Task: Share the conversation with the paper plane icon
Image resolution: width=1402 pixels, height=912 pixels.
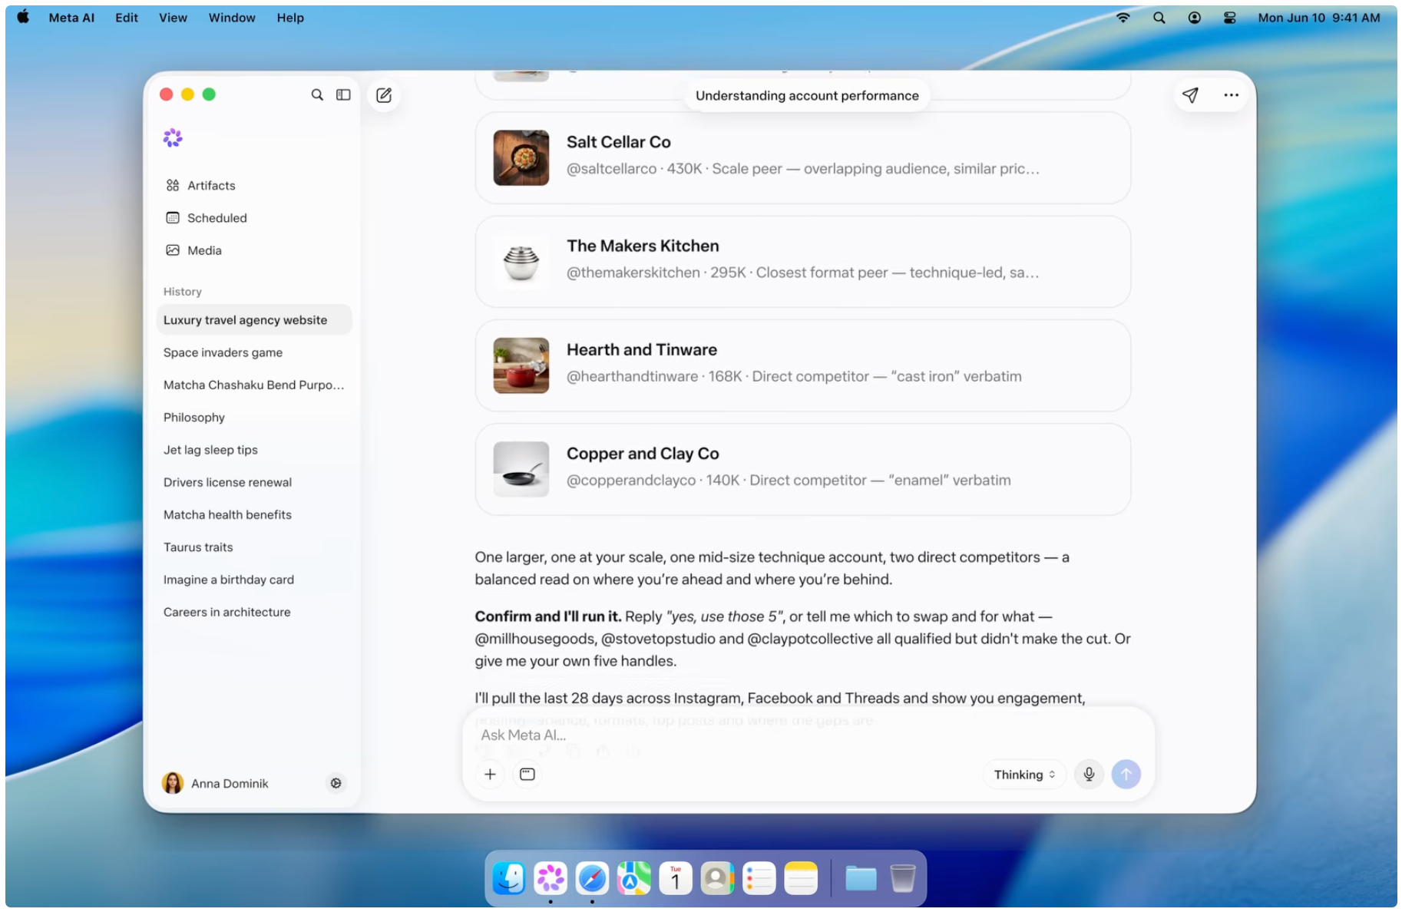Action: (1190, 95)
